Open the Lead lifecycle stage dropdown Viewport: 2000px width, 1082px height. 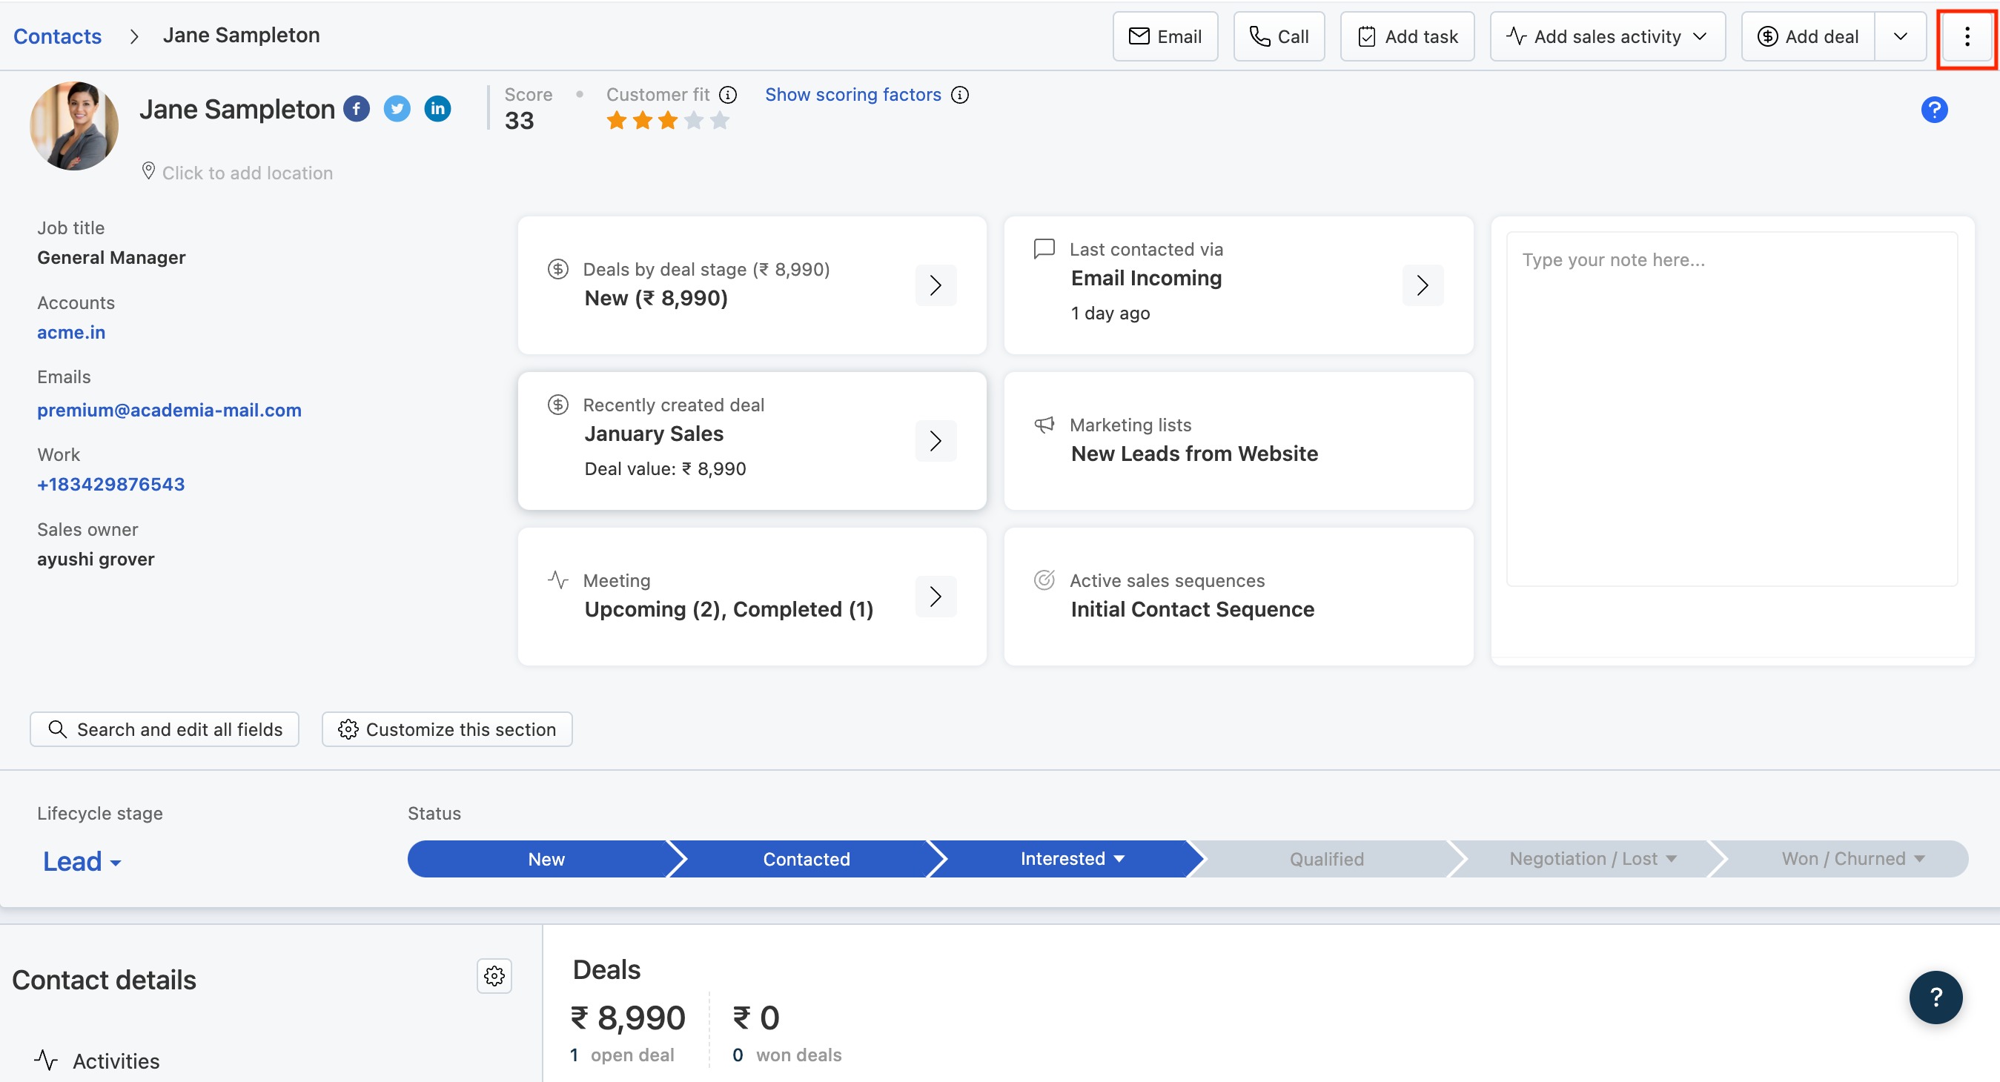tap(82, 862)
